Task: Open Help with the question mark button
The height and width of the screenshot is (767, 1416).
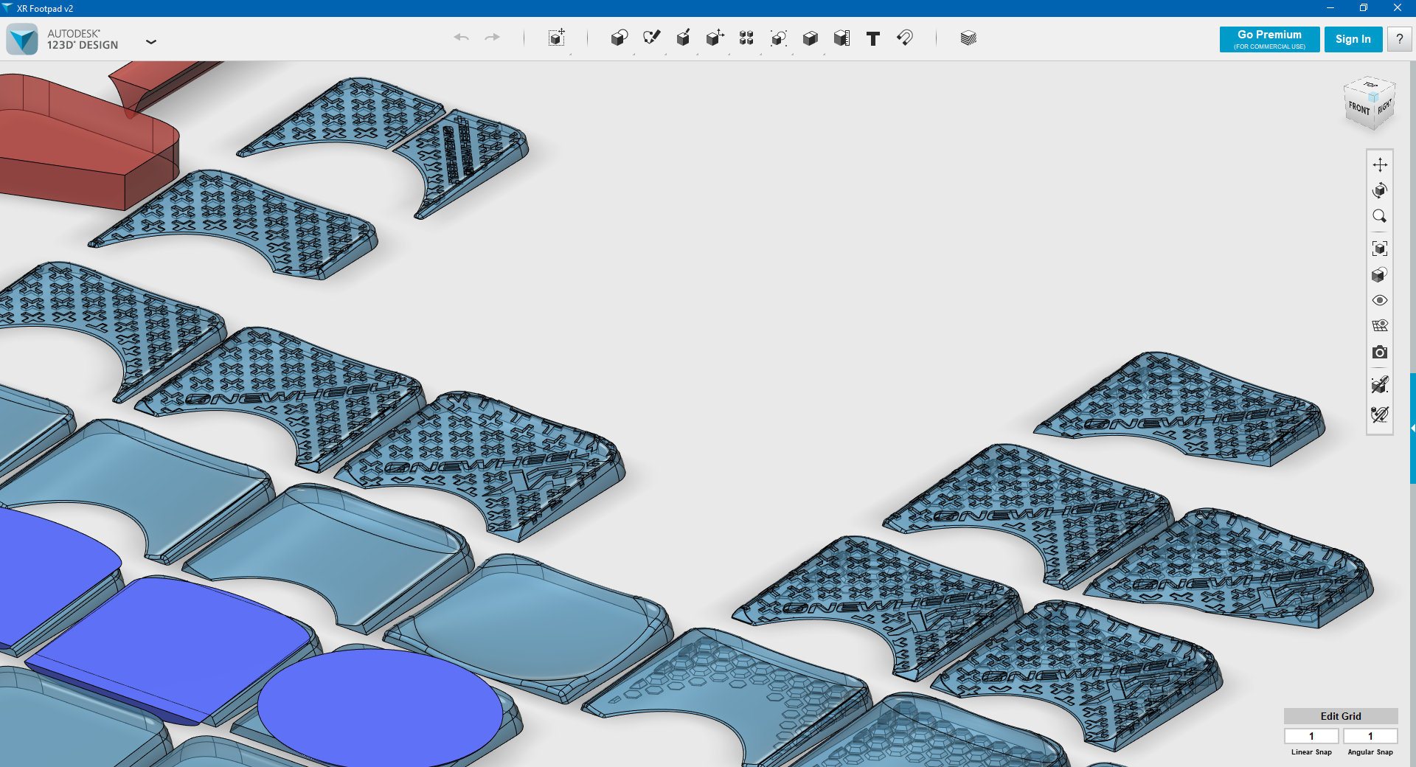Action: point(1399,39)
